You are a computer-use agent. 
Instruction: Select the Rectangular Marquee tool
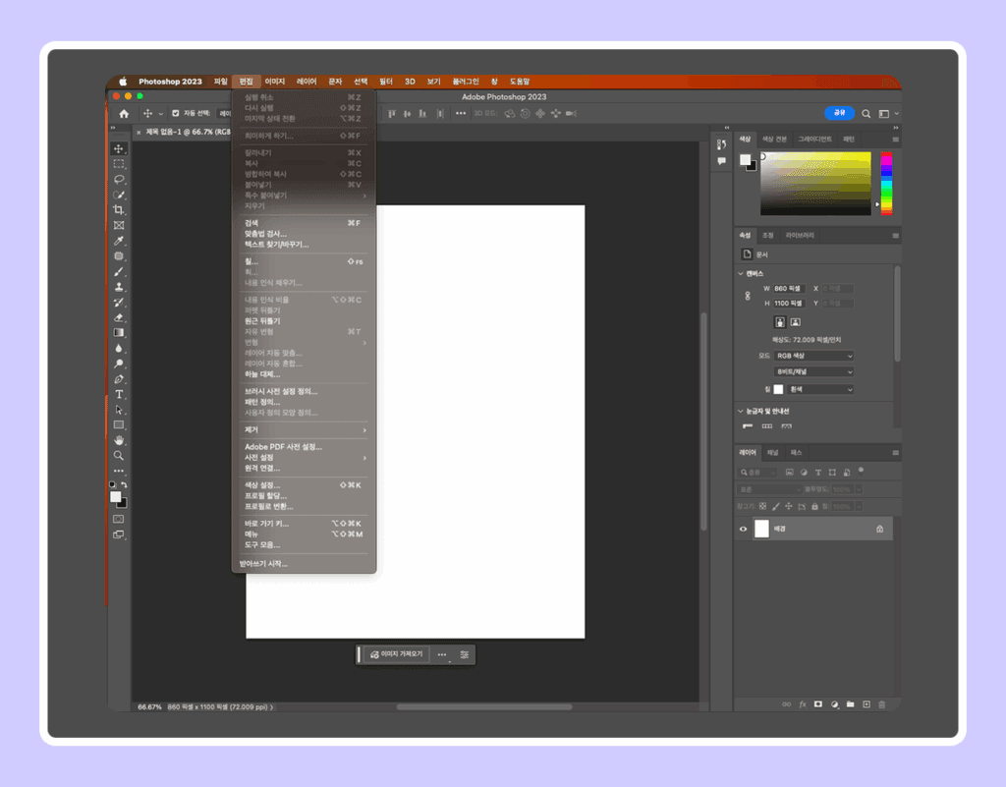(119, 164)
